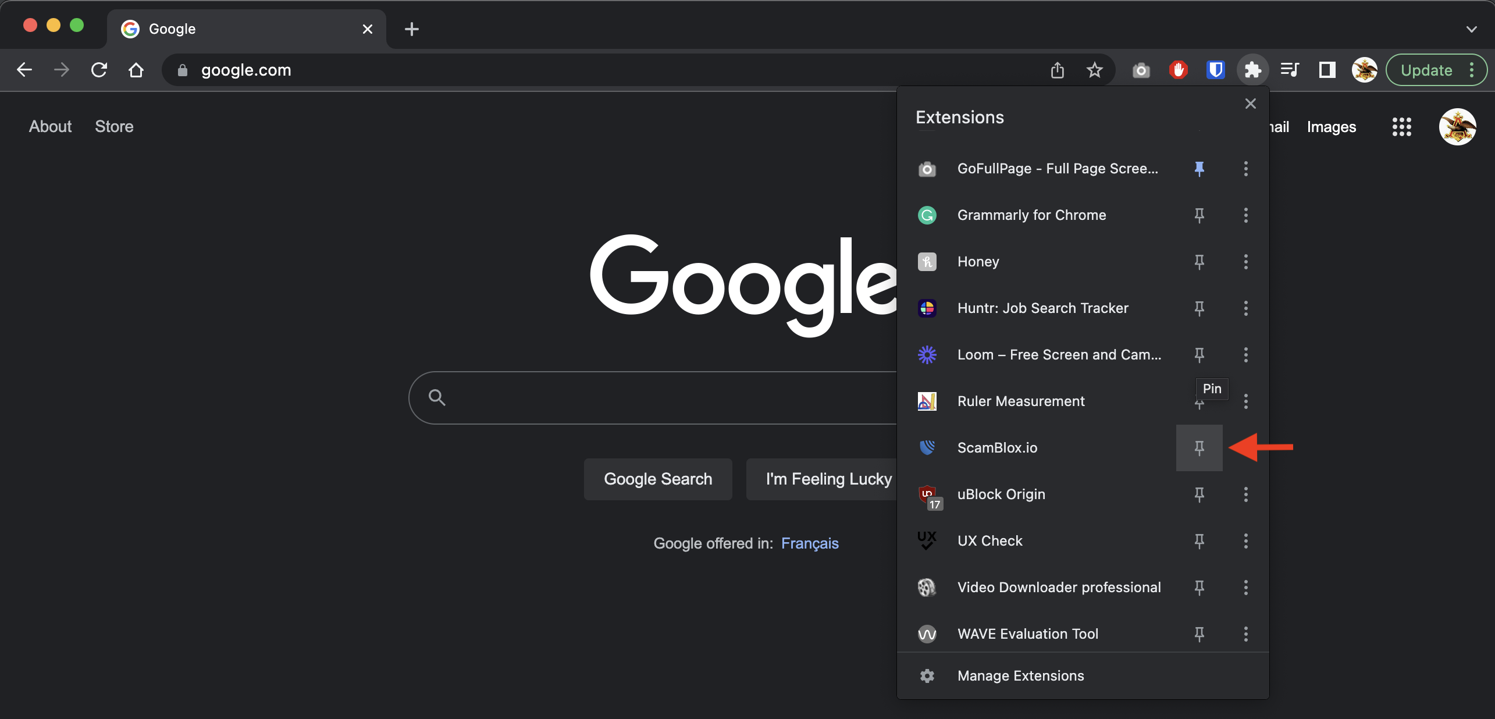The image size is (1495, 719).
Task: Click the uBlock Origin extension icon
Action: coord(930,497)
